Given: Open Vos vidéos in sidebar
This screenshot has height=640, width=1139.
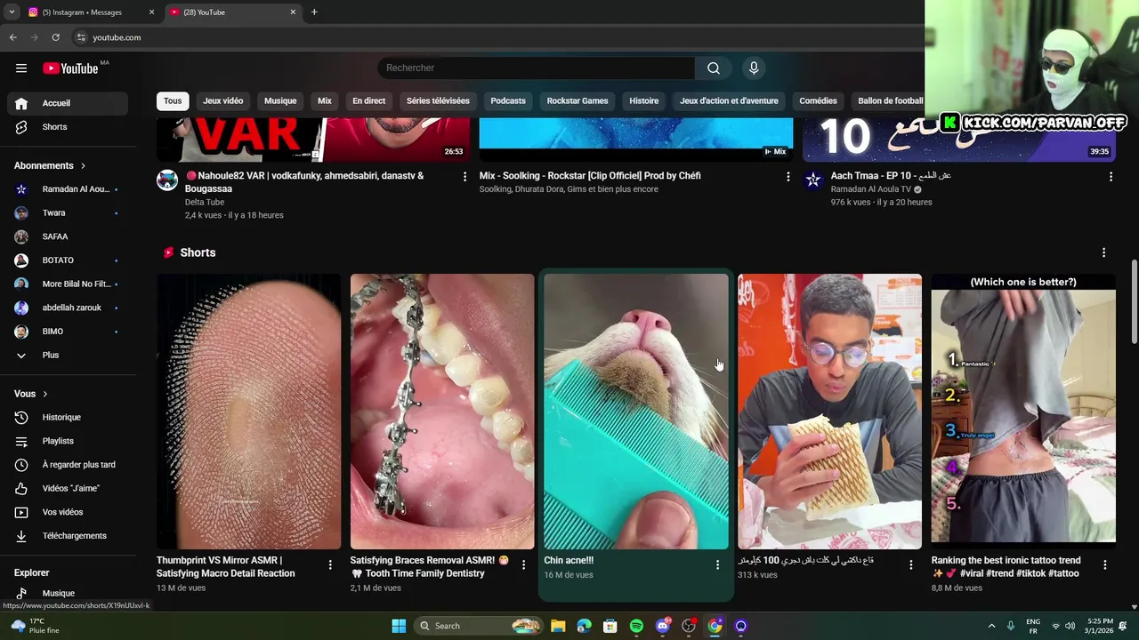Looking at the screenshot, I should coord(68,512).
